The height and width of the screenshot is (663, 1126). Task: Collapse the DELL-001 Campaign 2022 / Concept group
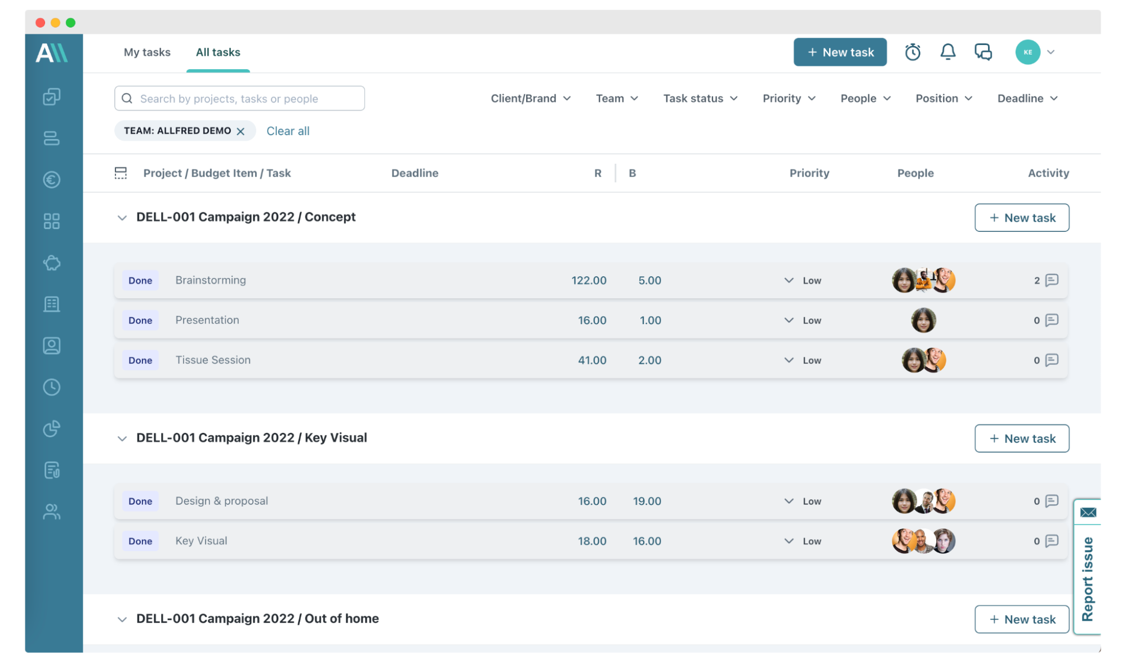point(122,218)
